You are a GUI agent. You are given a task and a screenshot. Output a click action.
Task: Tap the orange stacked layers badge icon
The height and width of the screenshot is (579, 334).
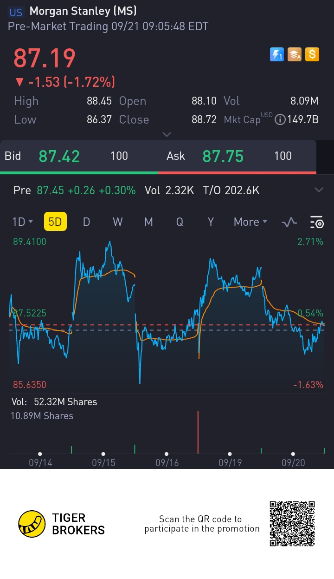pos(295,54)
